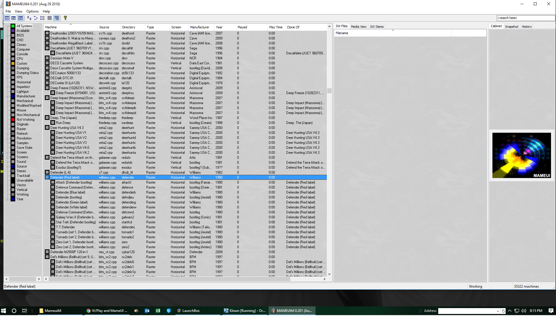Expand the Sound tree node

point(8,162)
